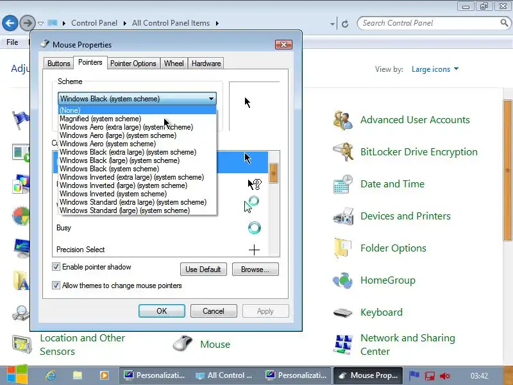
Task: Switch to the Hardware tab
Action: point(206,64)
